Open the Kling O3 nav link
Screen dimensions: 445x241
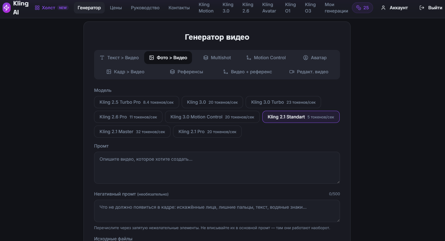click(310, 8)
